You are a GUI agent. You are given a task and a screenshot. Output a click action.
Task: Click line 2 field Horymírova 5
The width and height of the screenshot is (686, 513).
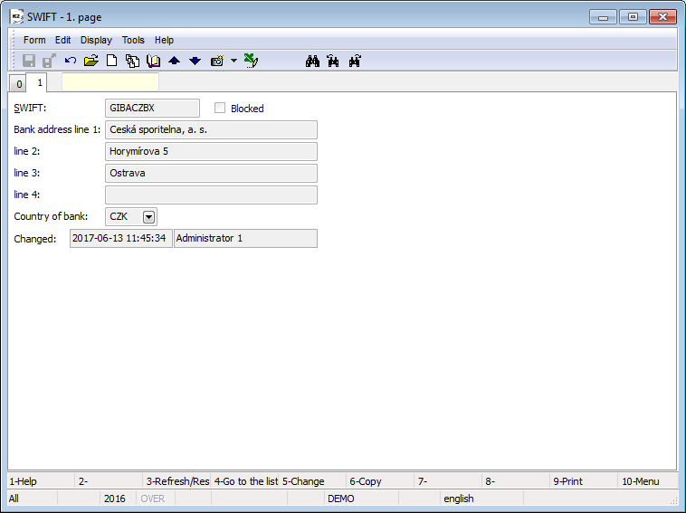(x=211, y=151)
